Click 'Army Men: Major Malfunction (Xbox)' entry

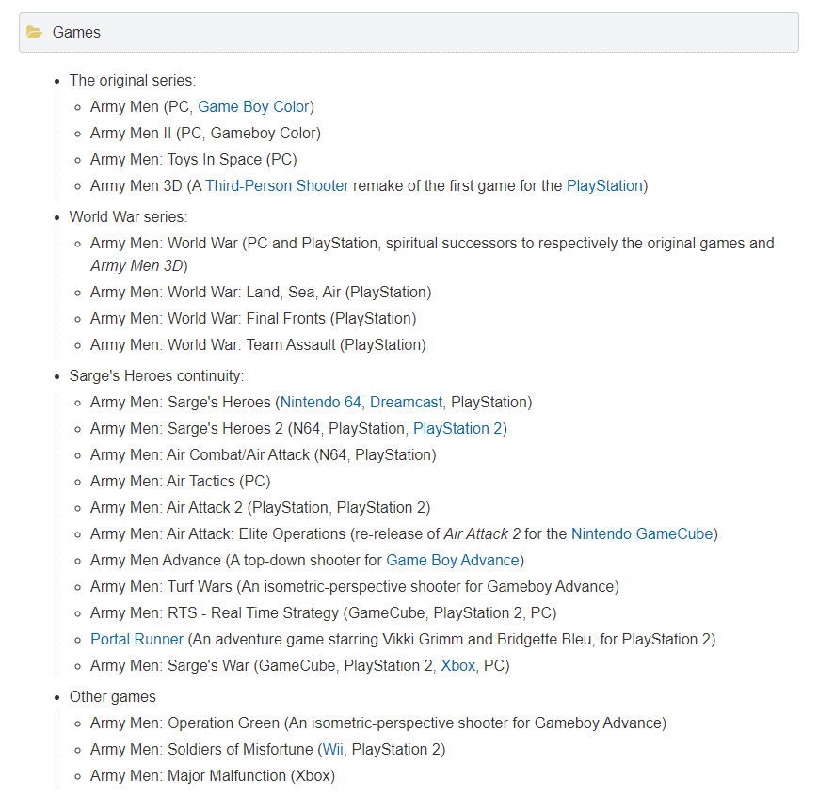pos(213,775)
